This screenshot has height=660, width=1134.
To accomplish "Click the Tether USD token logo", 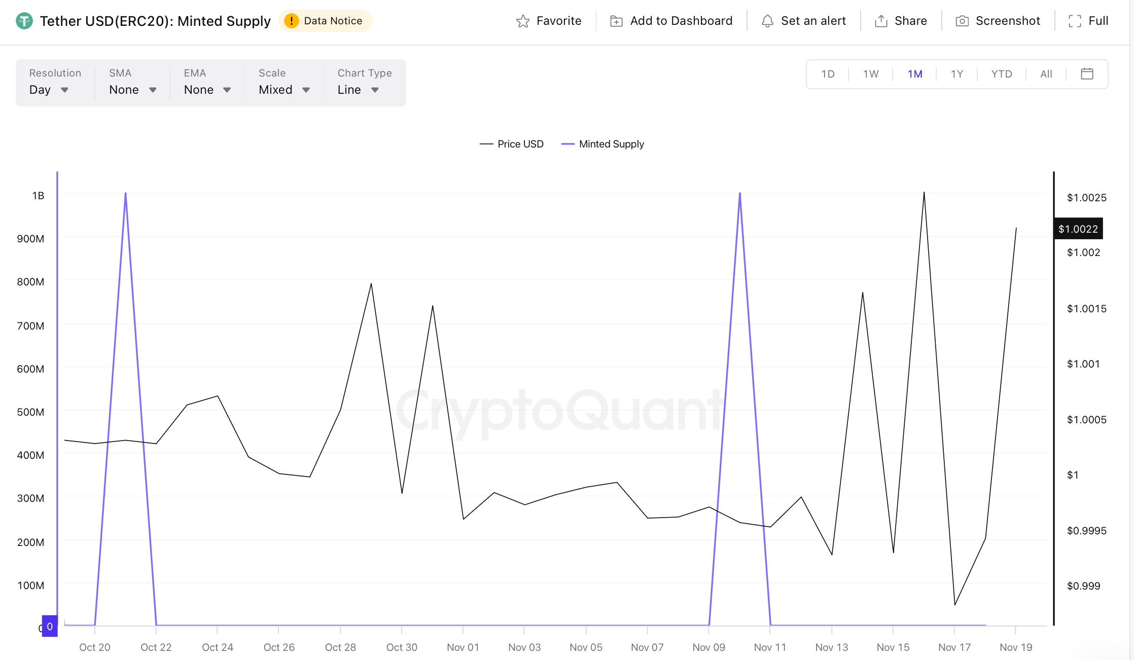I will click(x=24, y=21).
